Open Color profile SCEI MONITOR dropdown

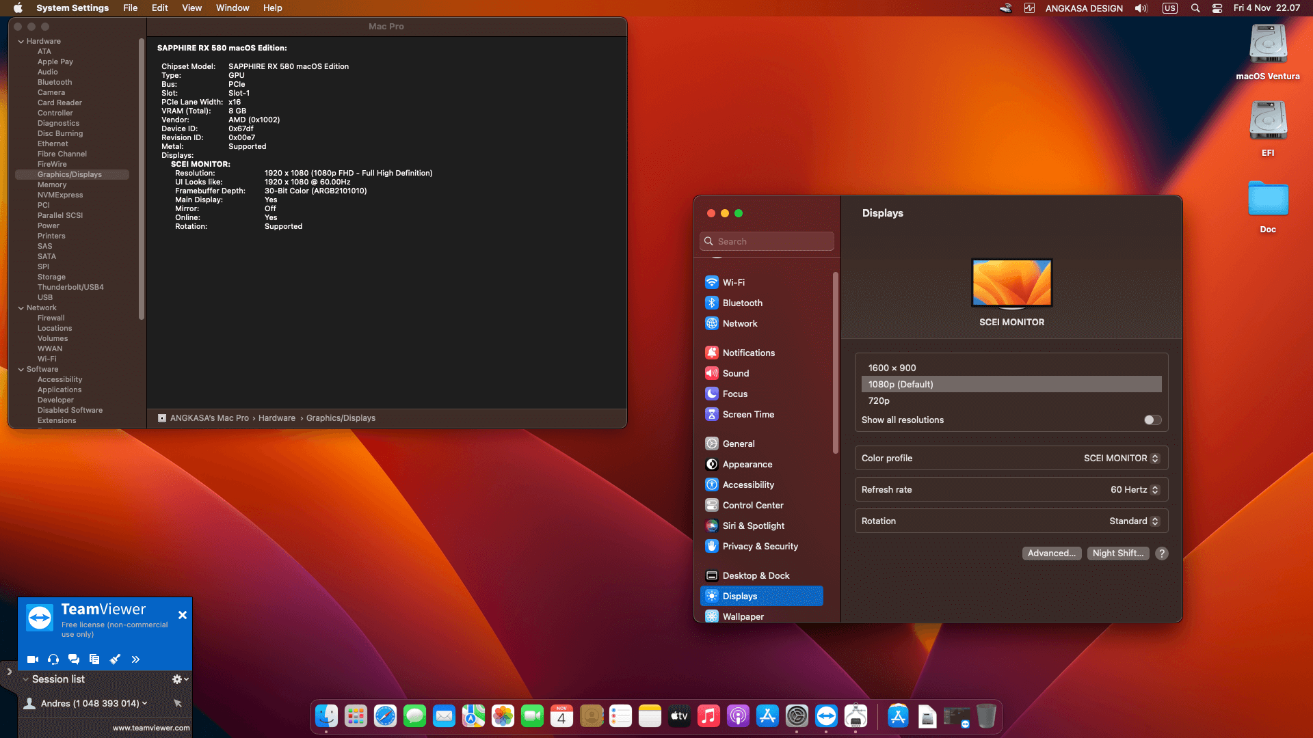(x=1122, y=459)
